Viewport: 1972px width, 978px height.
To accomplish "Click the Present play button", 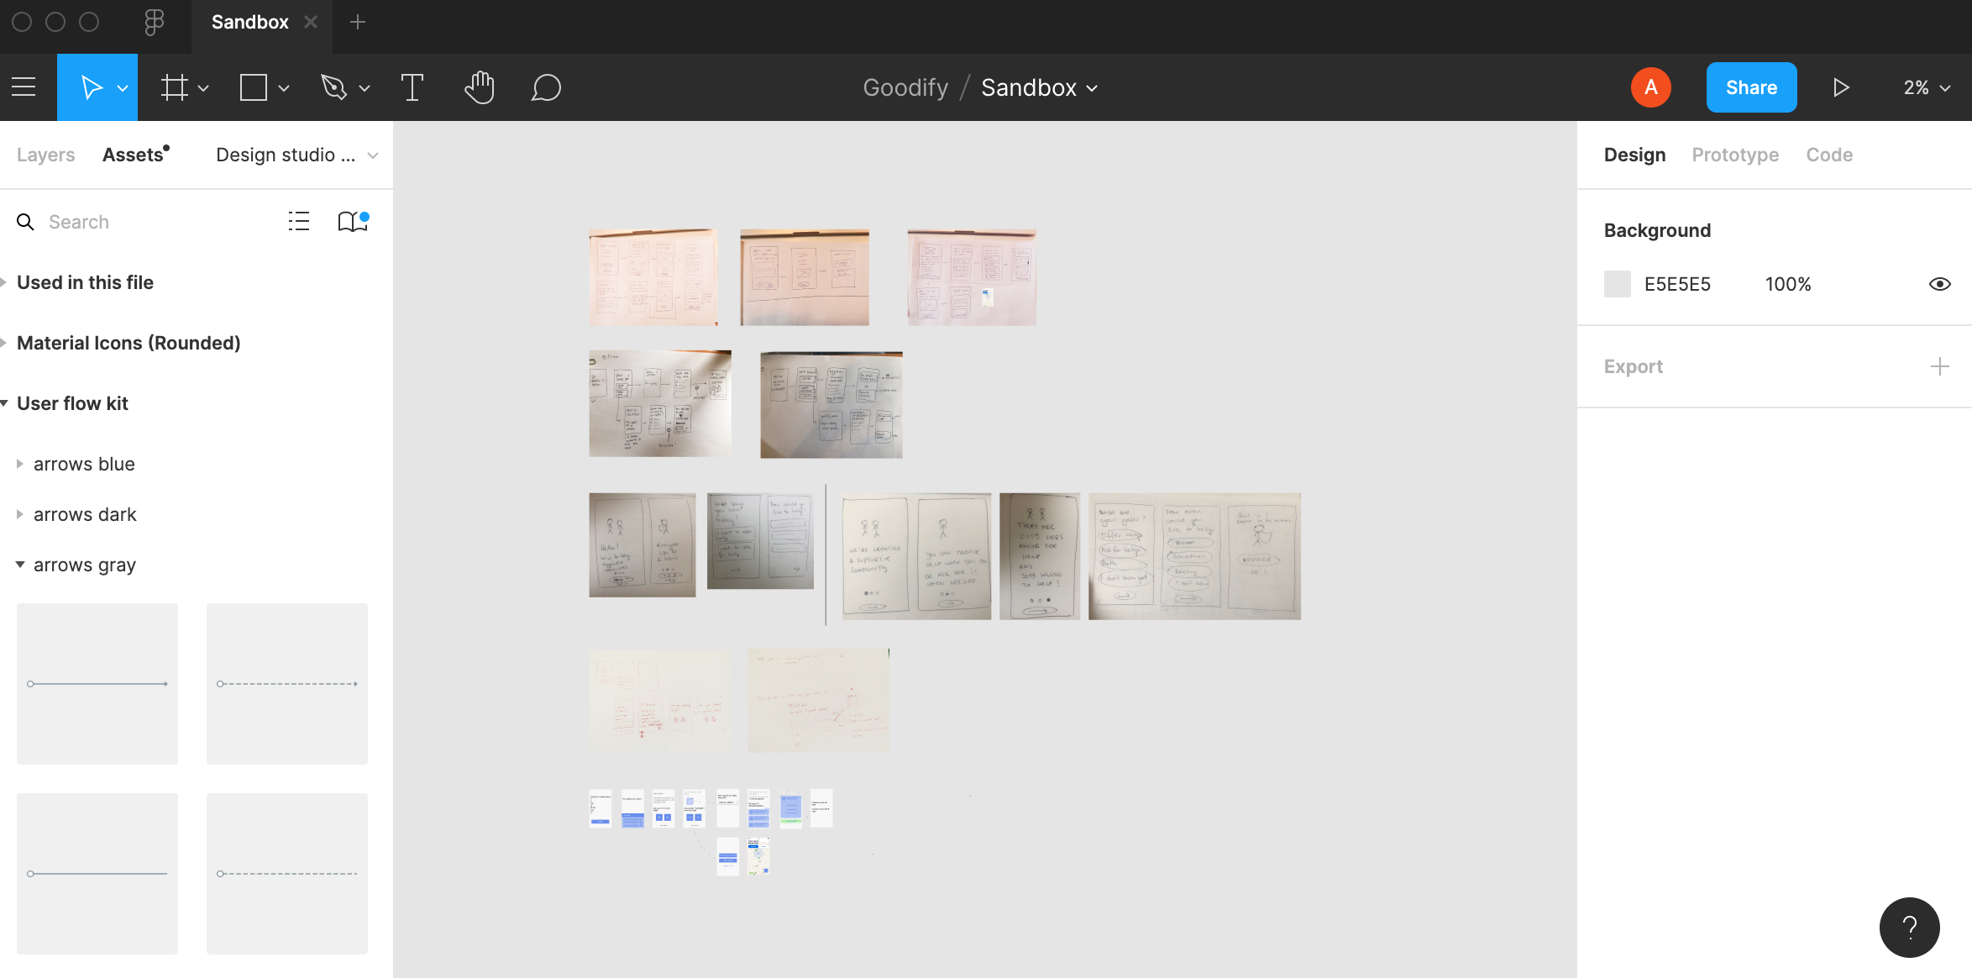I will (x=1840, y=87).
